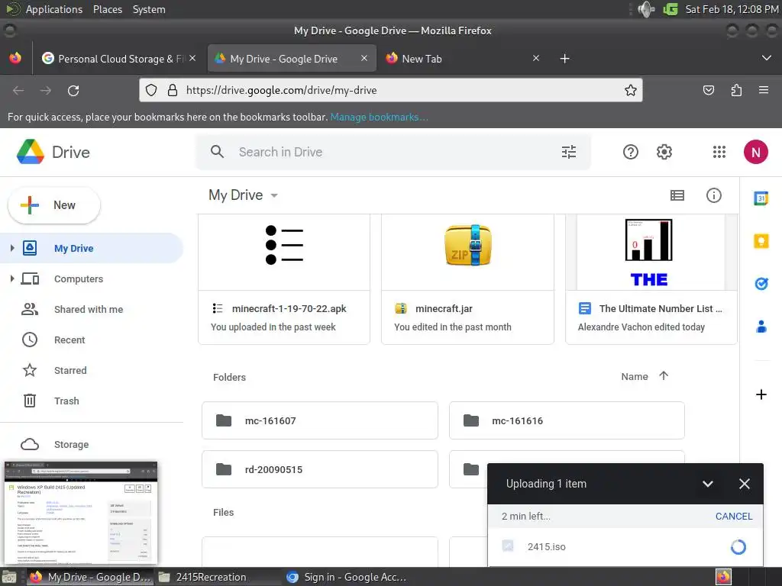The width and height of the screenshot is (782, 586).
Task: Click Windows XP Build 2415 preview thumbnail
Action: [81, 514]
